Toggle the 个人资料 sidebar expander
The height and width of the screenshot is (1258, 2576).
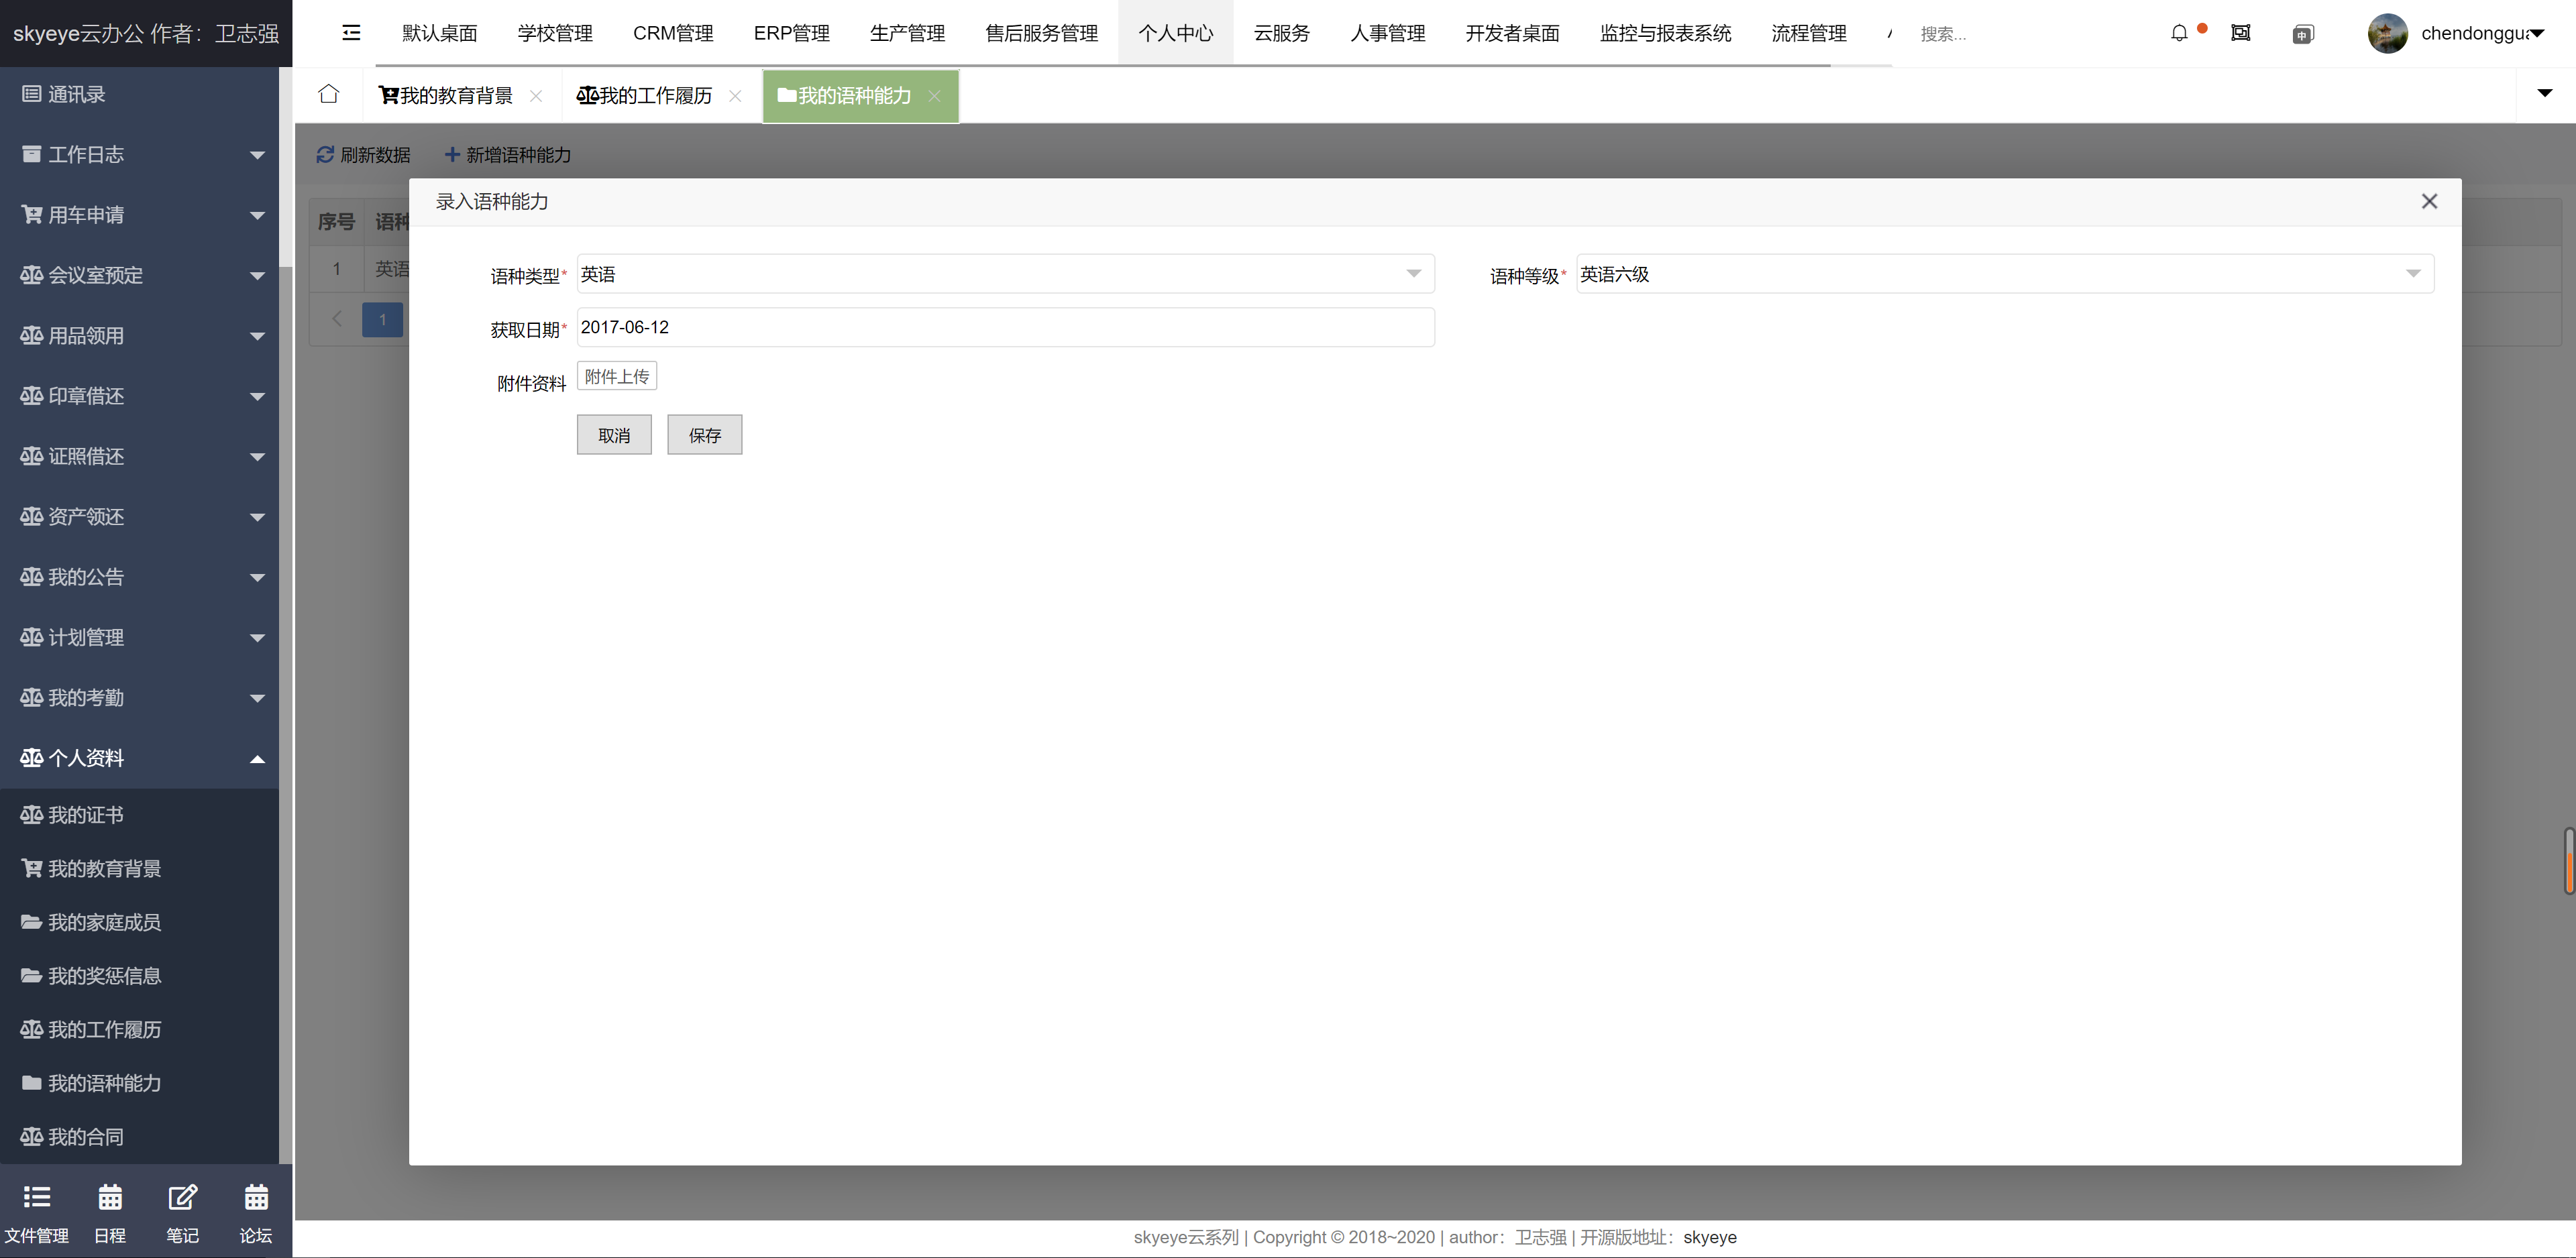pos(256,758)
